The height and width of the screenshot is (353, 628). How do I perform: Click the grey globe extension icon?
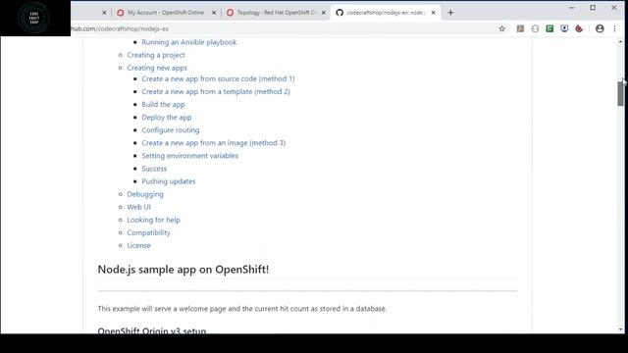click(535, 28)
